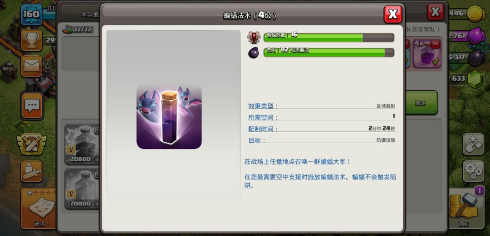Image resolution: width=490 pixels, height=236 pixels.
Task: Tap the dark elixir cost bar
Action: pyautogui.click(x=328, y=53)
